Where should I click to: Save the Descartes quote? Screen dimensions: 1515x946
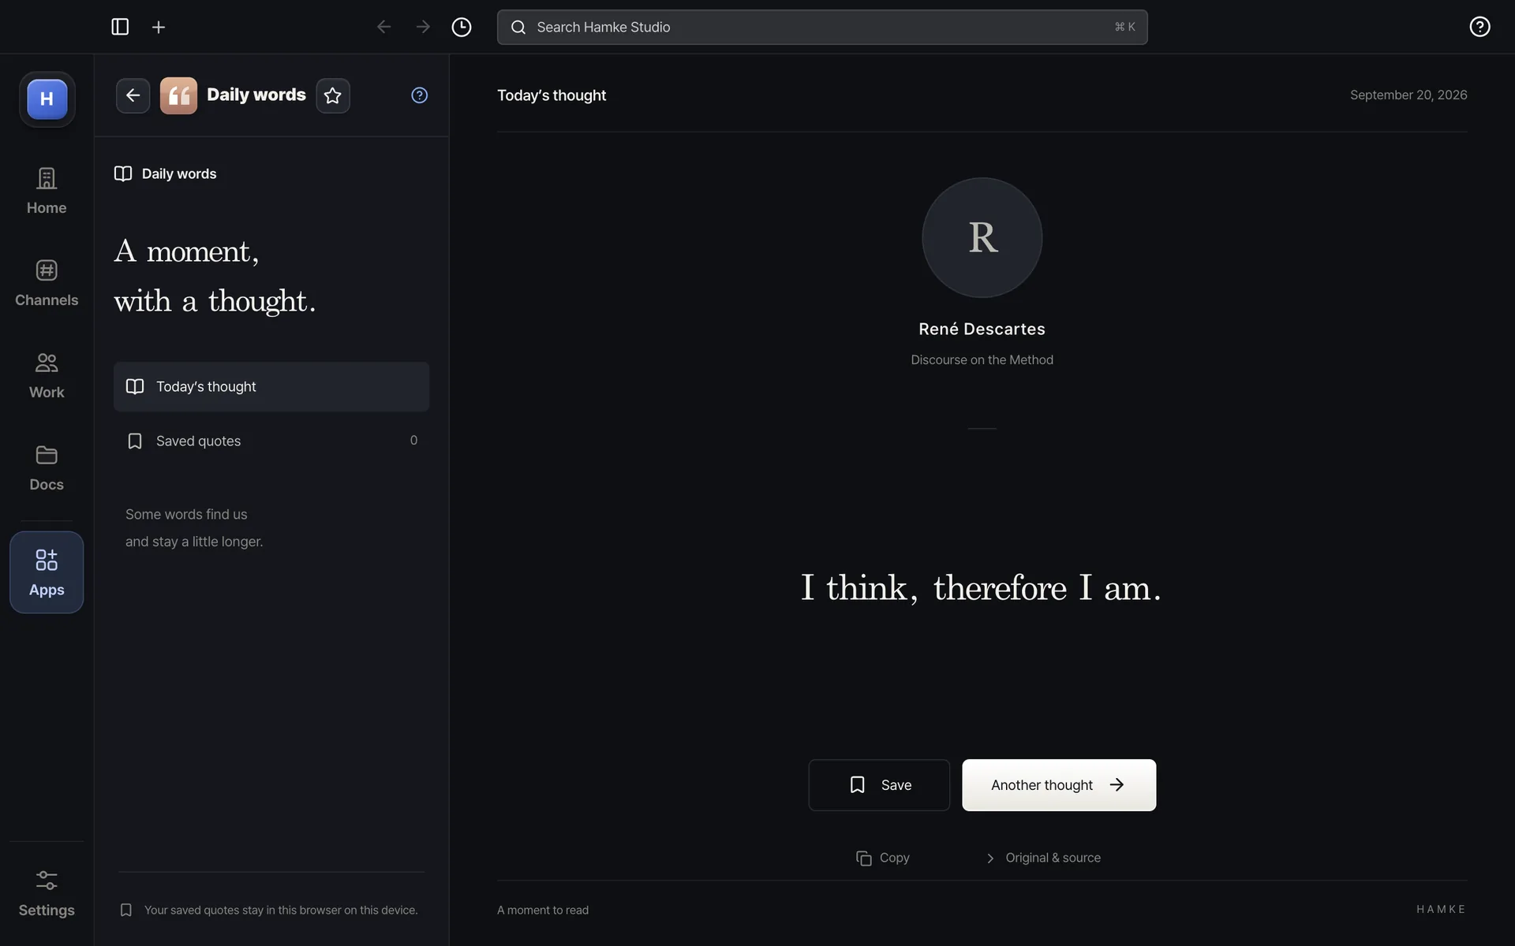tap(879, 785)
